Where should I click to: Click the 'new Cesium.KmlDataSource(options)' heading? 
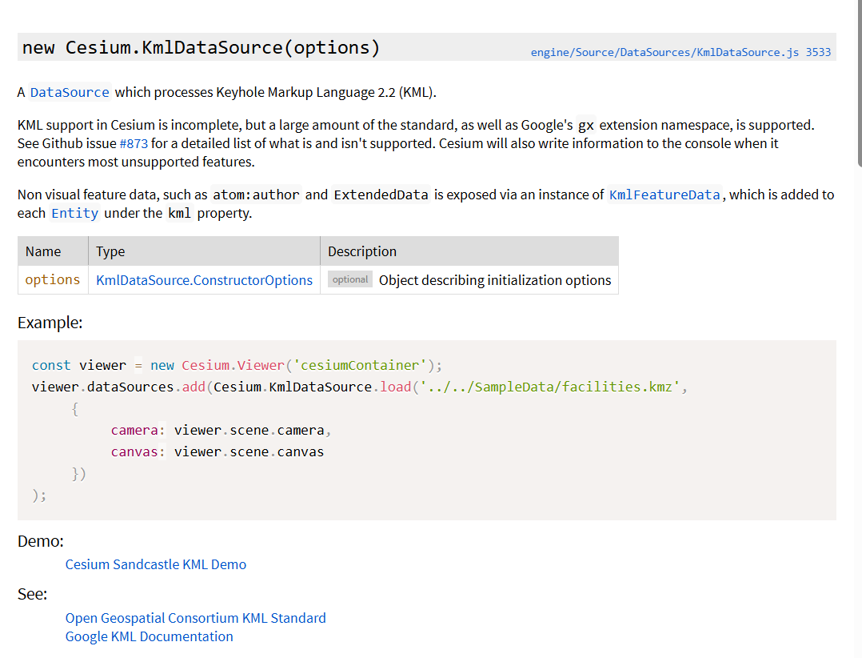point(202,48)
